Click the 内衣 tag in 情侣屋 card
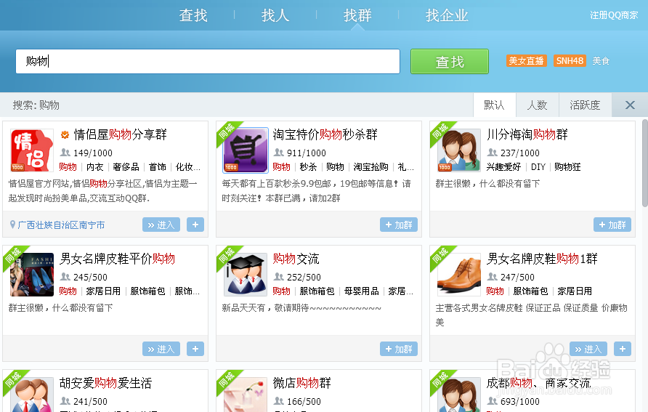648x412 pixels. point(94,167)
